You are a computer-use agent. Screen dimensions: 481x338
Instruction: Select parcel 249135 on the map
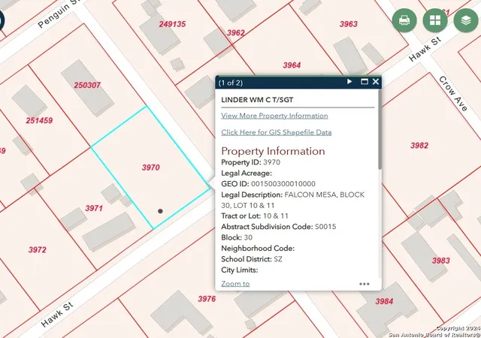172,24
